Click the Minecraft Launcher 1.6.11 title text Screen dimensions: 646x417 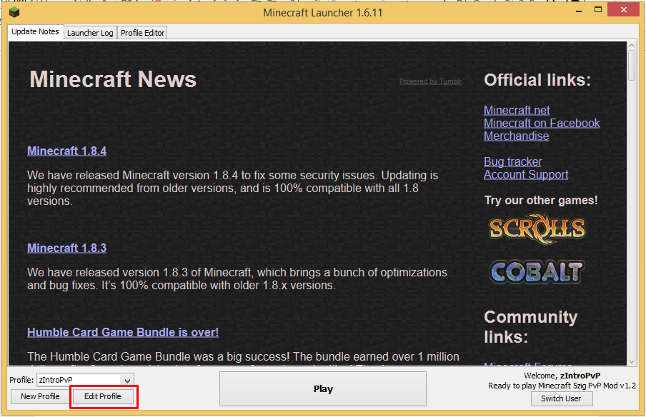[x=323, y=13]
